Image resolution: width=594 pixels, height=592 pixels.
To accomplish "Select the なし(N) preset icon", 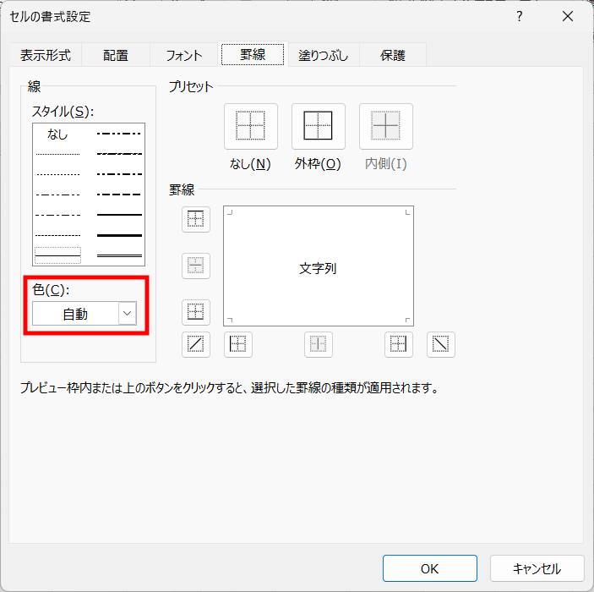I will (250, 126).
